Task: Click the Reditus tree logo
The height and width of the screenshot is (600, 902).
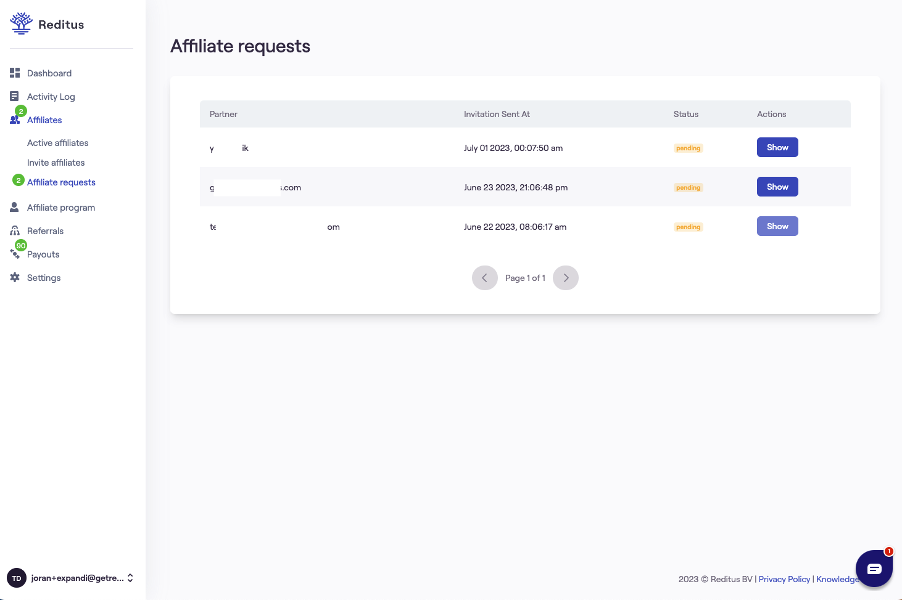Action: 21,23
